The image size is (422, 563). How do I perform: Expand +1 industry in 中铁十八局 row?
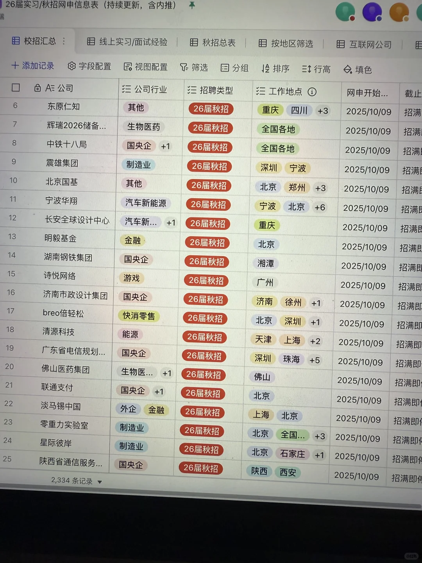tap(165, 146)
